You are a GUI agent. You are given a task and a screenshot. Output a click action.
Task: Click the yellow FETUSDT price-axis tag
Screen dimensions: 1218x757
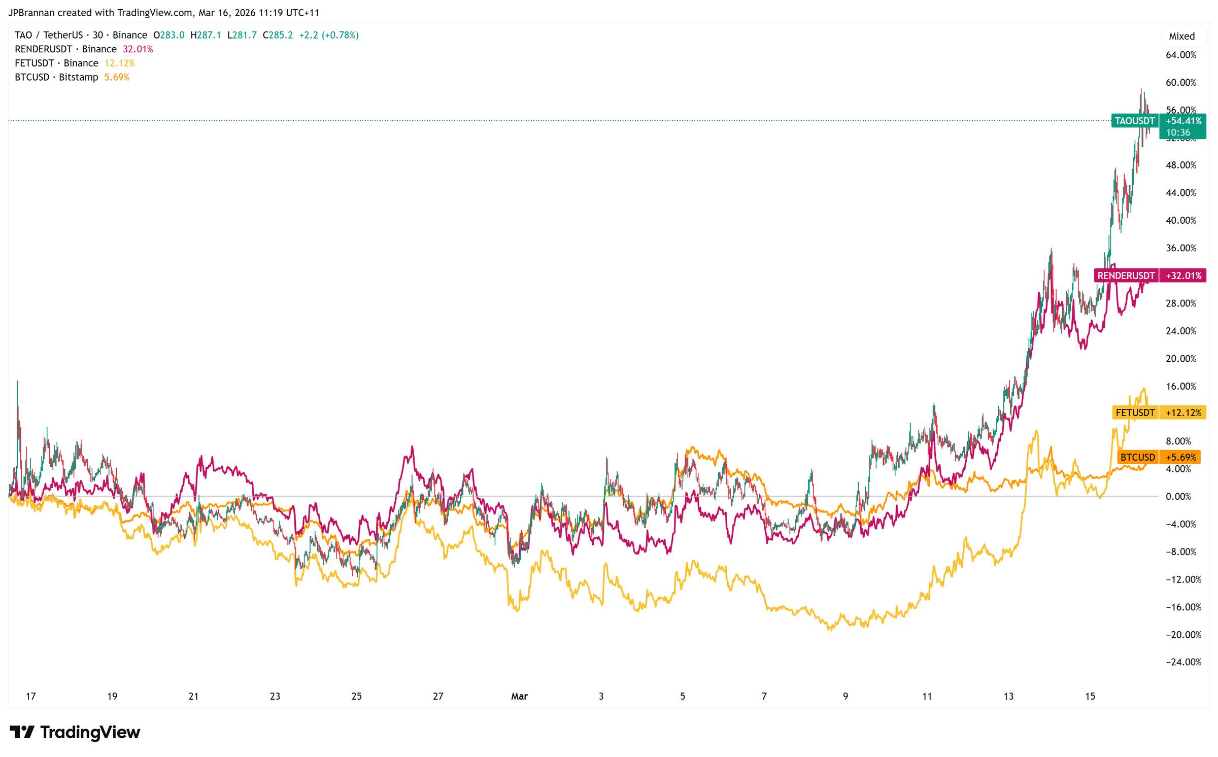[1135, 412]
